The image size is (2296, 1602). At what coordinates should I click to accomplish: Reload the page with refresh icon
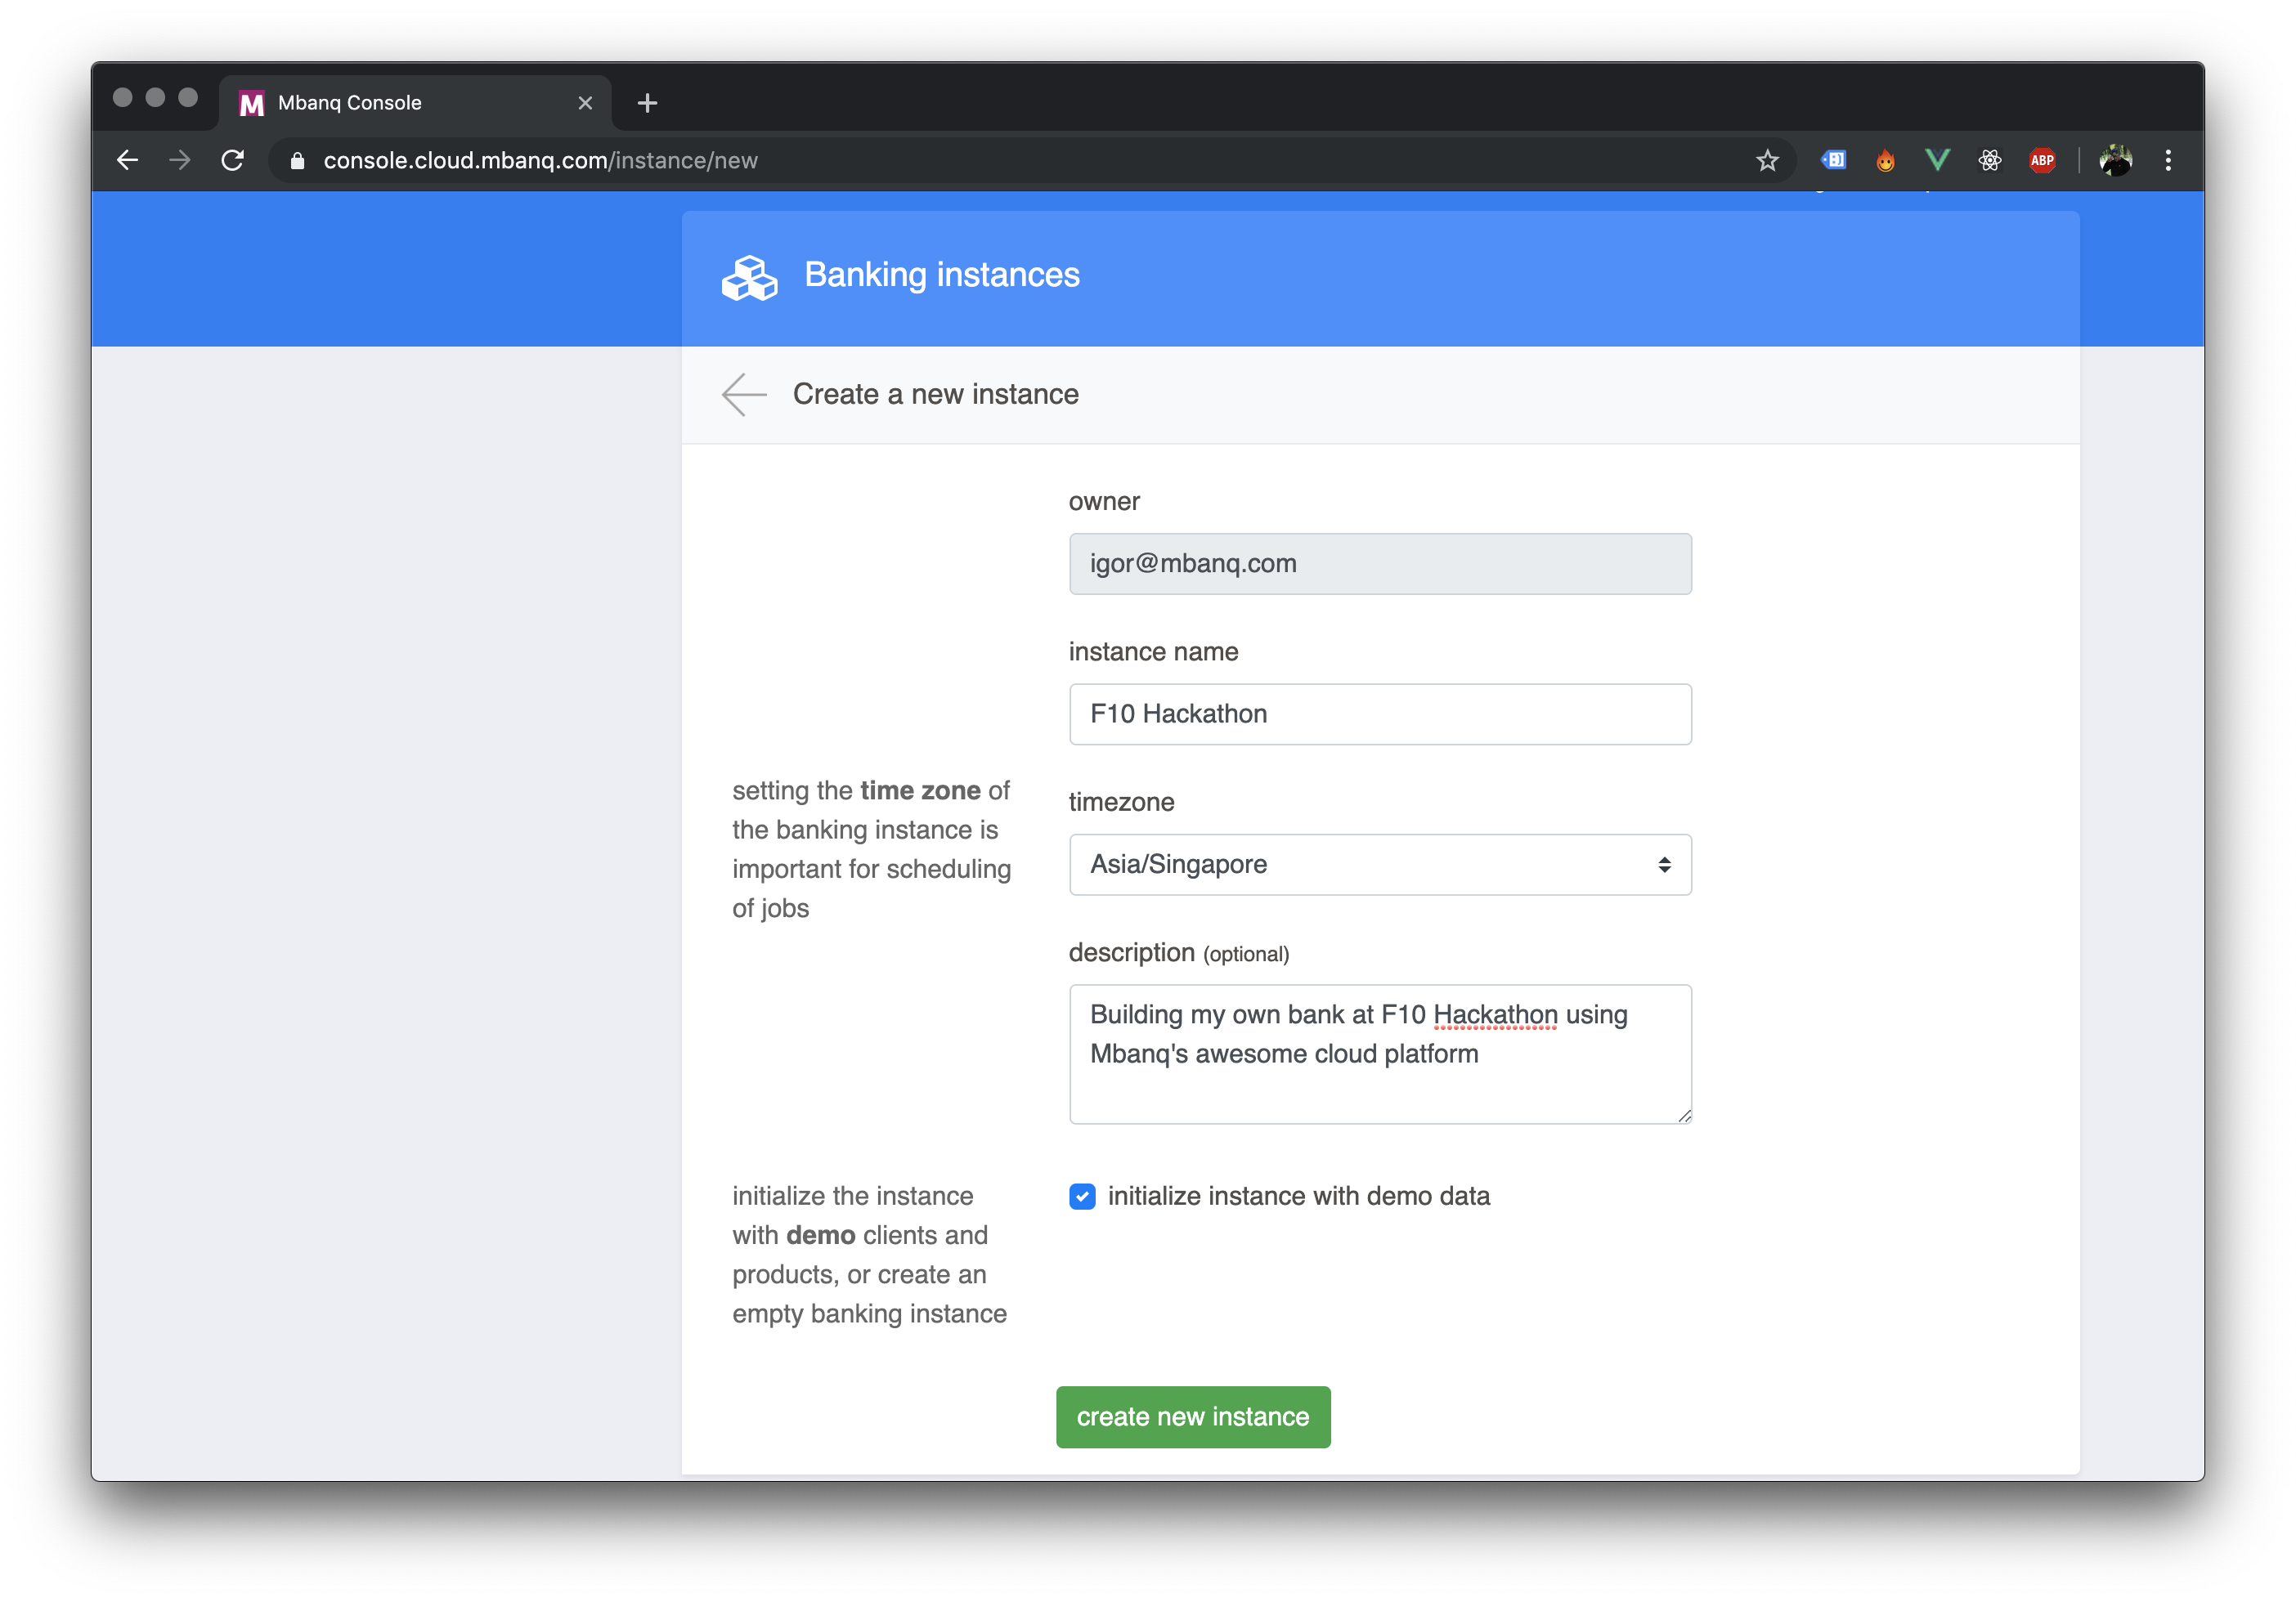click(233, 160)
